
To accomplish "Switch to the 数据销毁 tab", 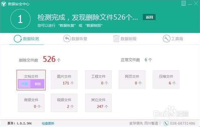I will pyautogui.click(x=125, y=39).
